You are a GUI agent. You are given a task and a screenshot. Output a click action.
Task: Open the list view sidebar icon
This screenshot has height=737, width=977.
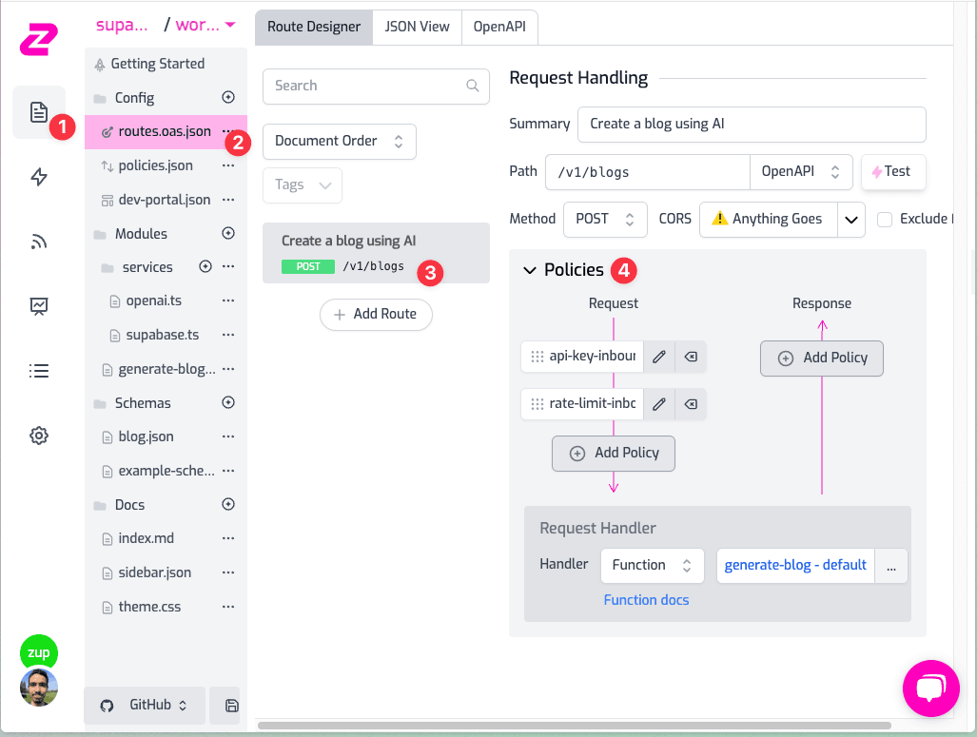click(x=39, y=371)
